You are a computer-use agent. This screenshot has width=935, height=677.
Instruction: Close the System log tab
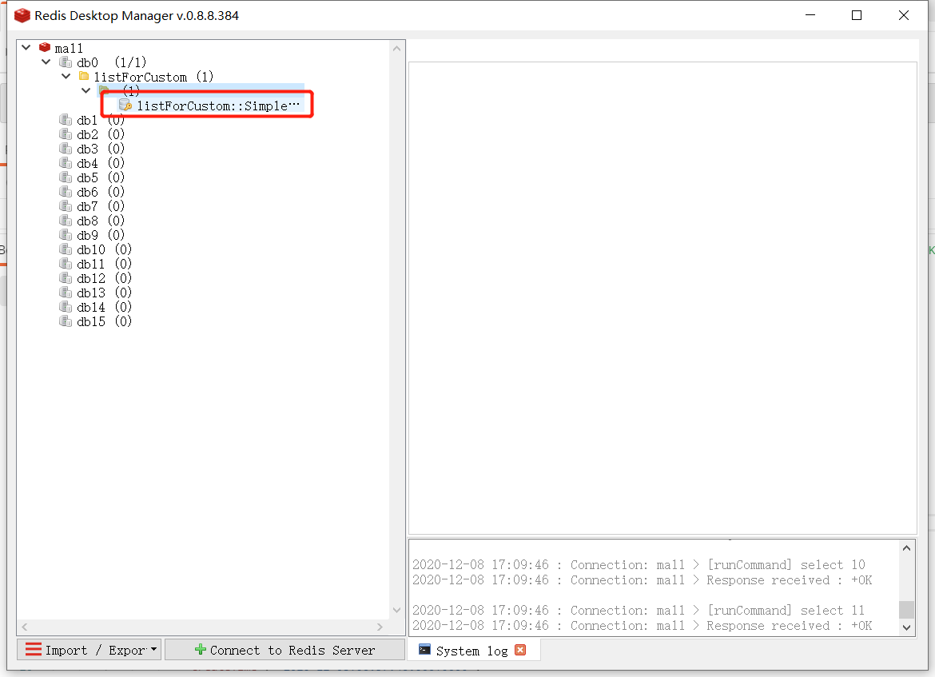520,650
